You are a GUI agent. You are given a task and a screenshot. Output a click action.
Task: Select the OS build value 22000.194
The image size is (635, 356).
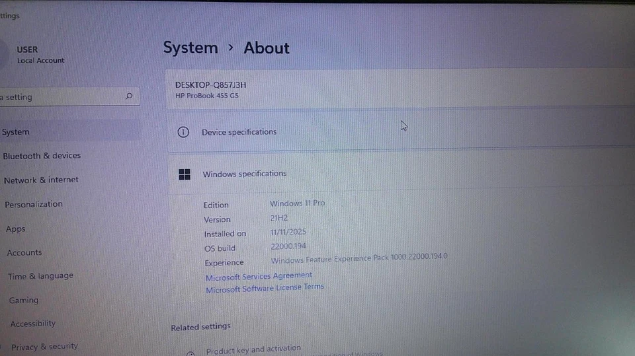[288, 246]
